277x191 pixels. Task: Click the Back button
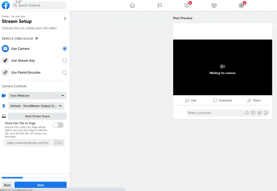[x=7, y=185]
